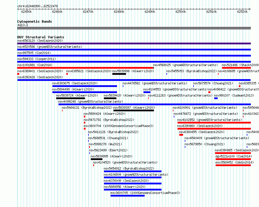Click nsv4098248 (gnomADStructuralVariants) label
Image resolution: width=259 pixels, height=207 pixels.
(91, 101)
